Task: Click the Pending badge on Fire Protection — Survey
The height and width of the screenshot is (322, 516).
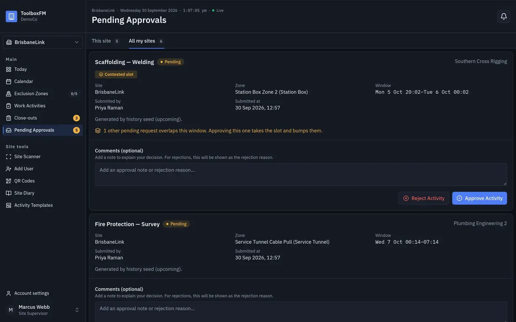Action: click(176, 224)
